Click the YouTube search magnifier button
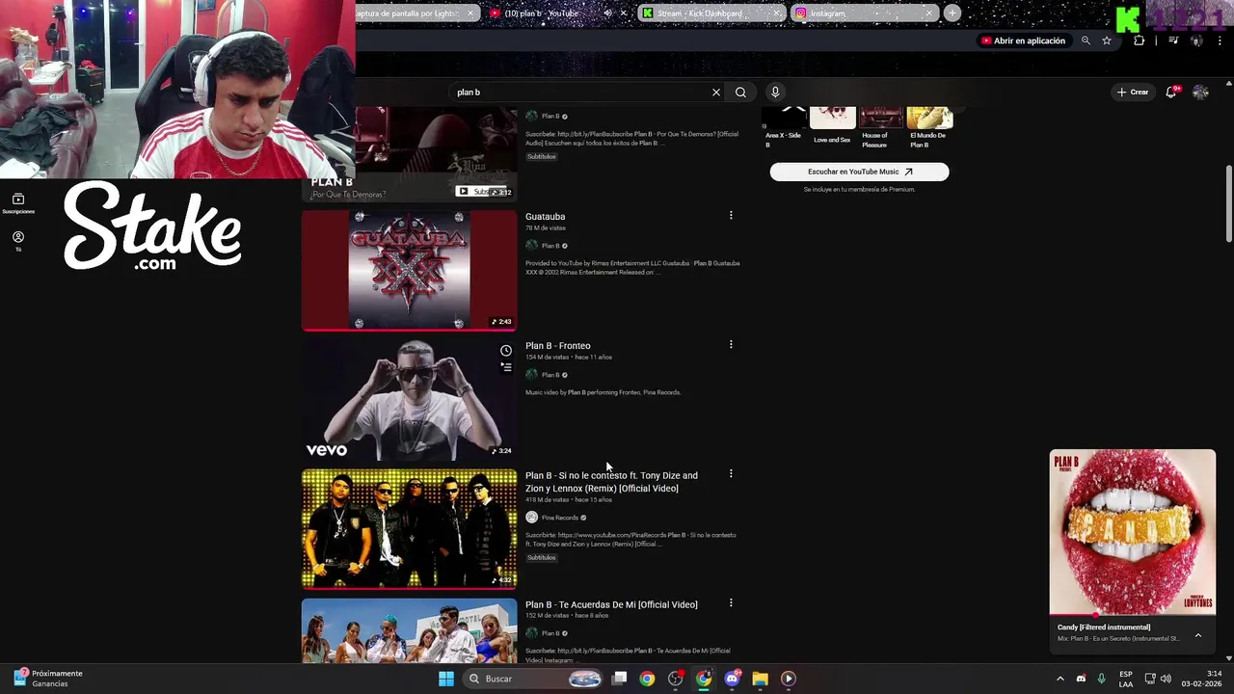 pos(740,93)
